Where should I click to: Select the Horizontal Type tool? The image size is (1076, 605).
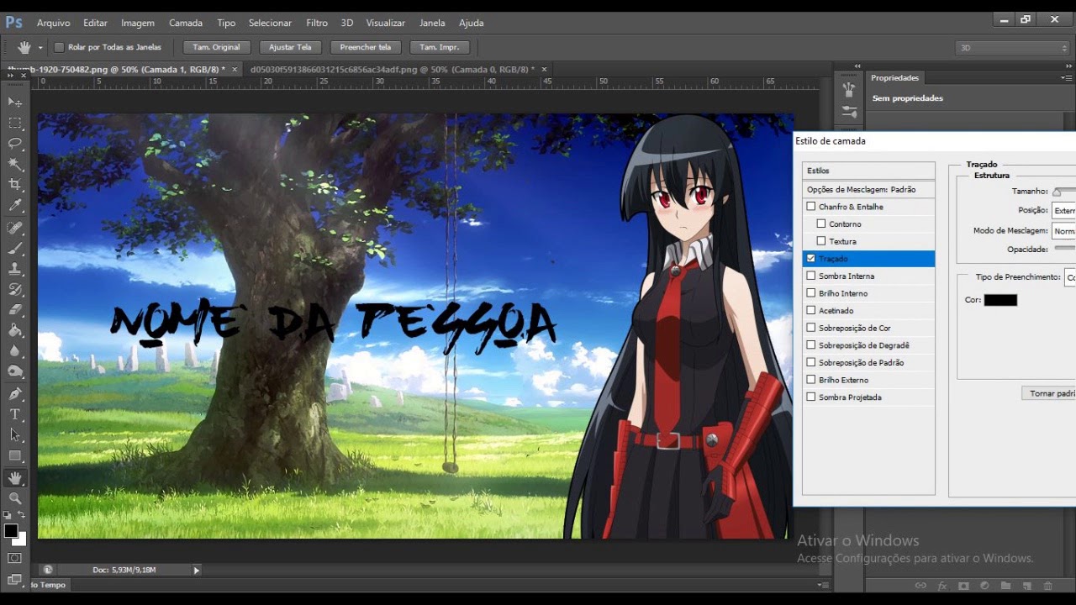point(15,414)
